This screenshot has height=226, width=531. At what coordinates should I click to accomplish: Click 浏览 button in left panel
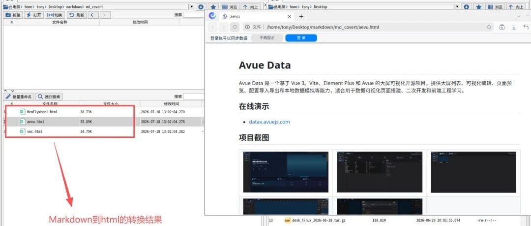click(x=230, y=7)
